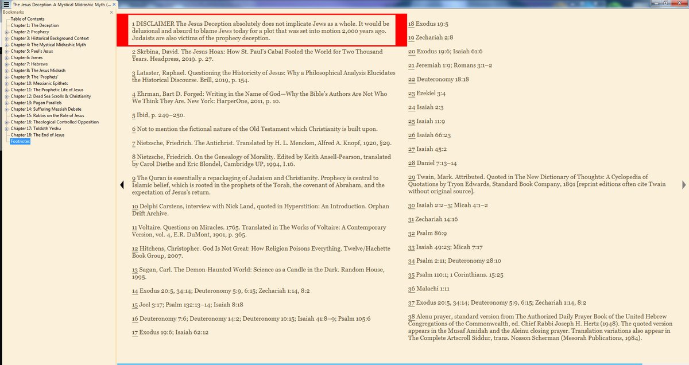689x365 pixels.
Task: Expand Chapter 2: Prophecy node
Action: point(7,32)
